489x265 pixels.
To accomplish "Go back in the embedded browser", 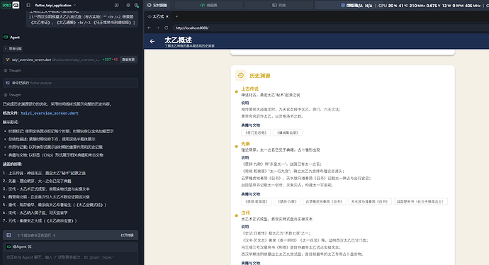I will pos(150,28).
